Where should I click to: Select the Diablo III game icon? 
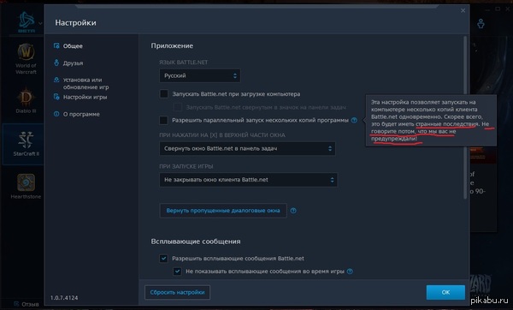click(26, 98)
